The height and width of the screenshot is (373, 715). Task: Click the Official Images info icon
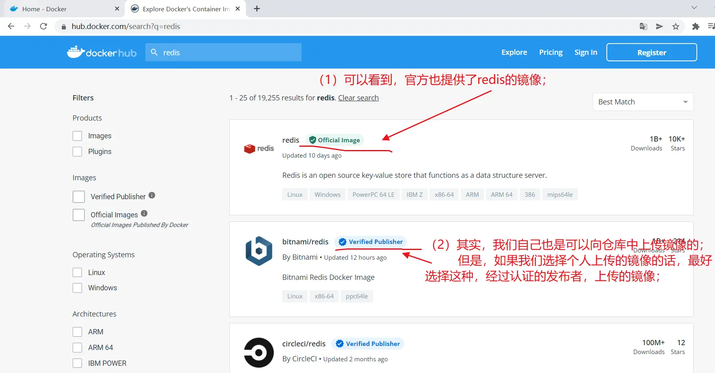pos(144,213)
